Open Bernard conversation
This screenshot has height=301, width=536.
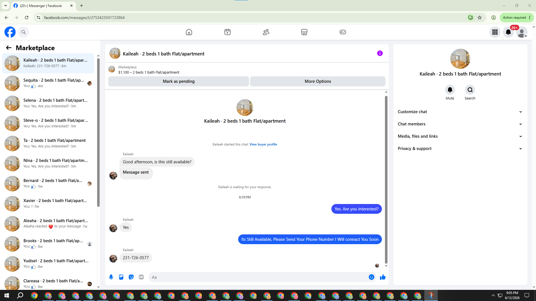48,184
